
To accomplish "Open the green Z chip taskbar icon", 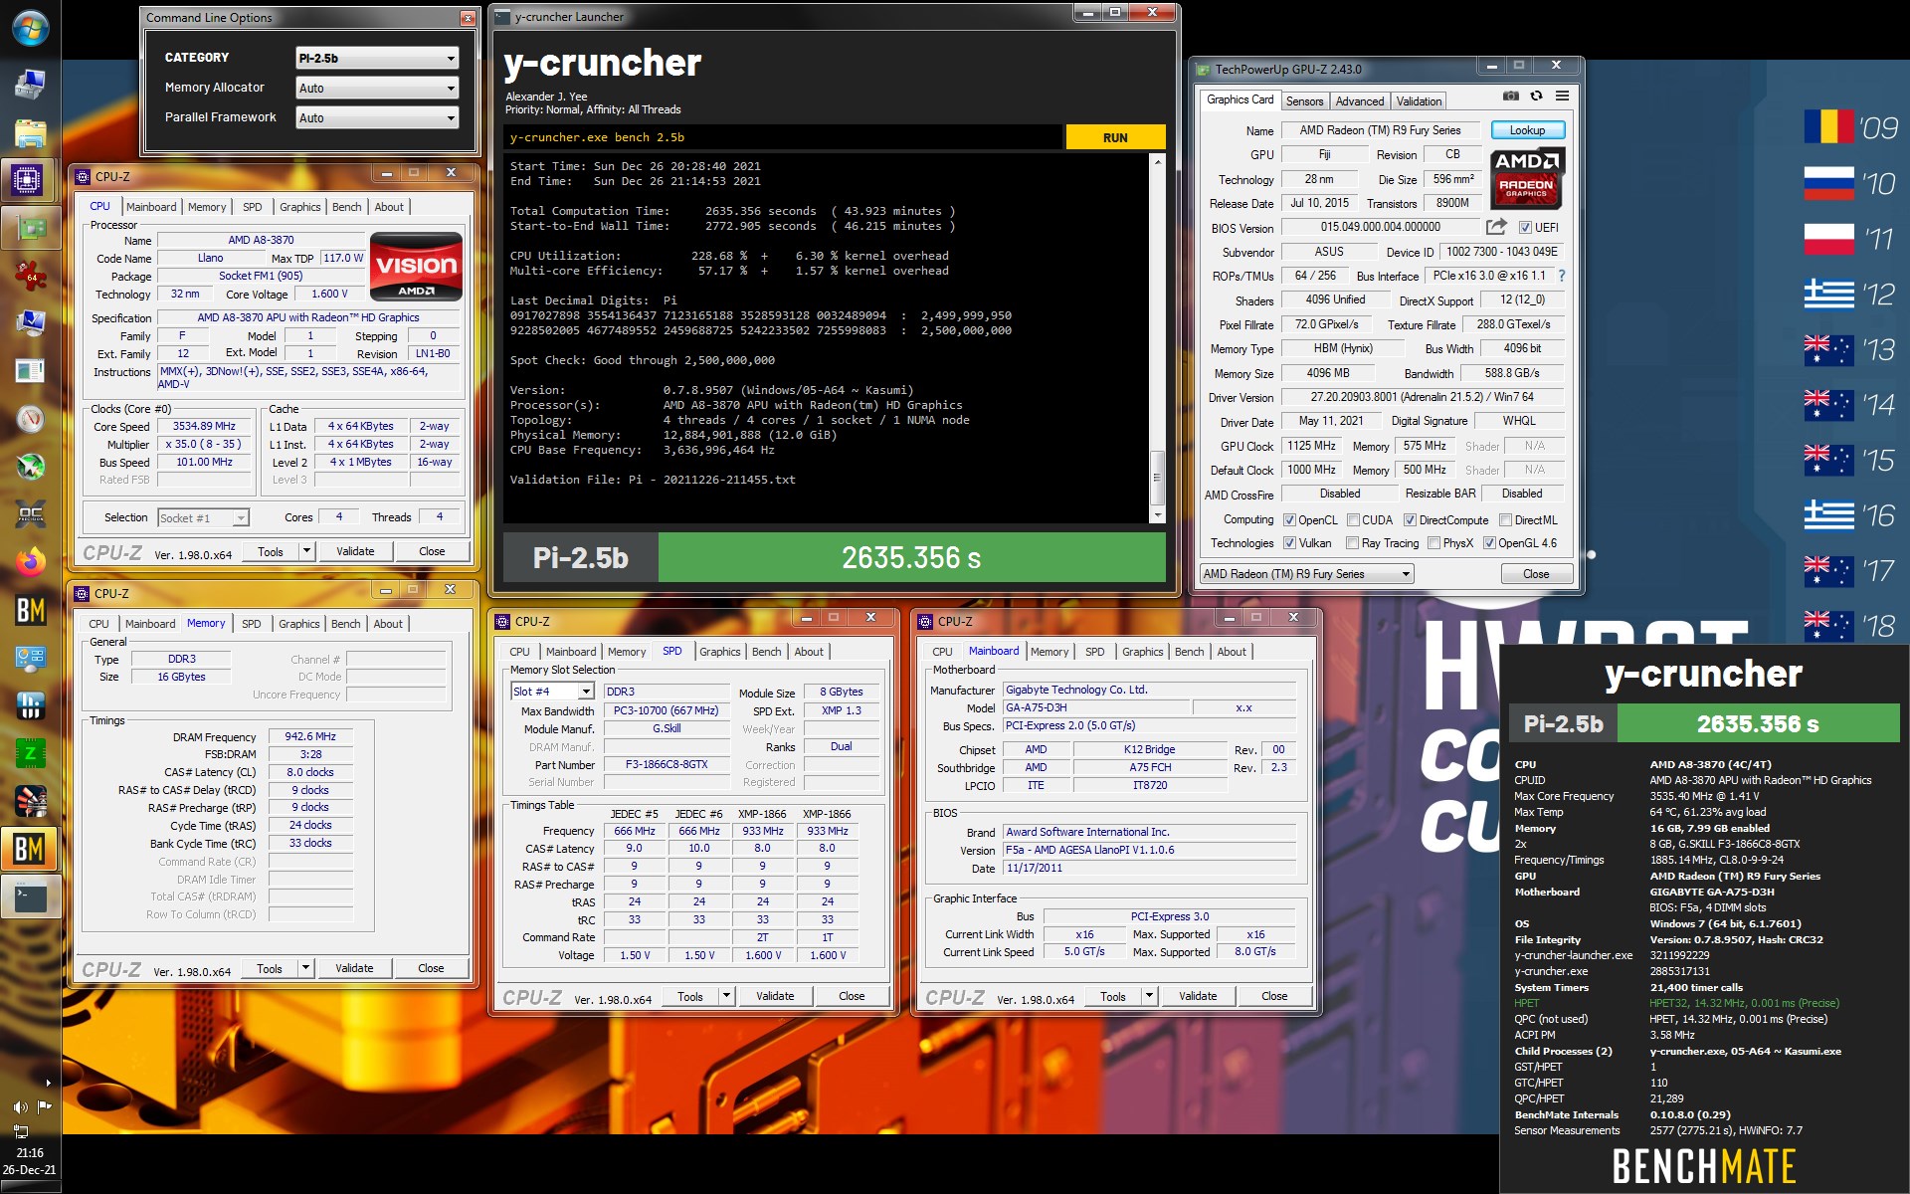I will click(30, 753).
